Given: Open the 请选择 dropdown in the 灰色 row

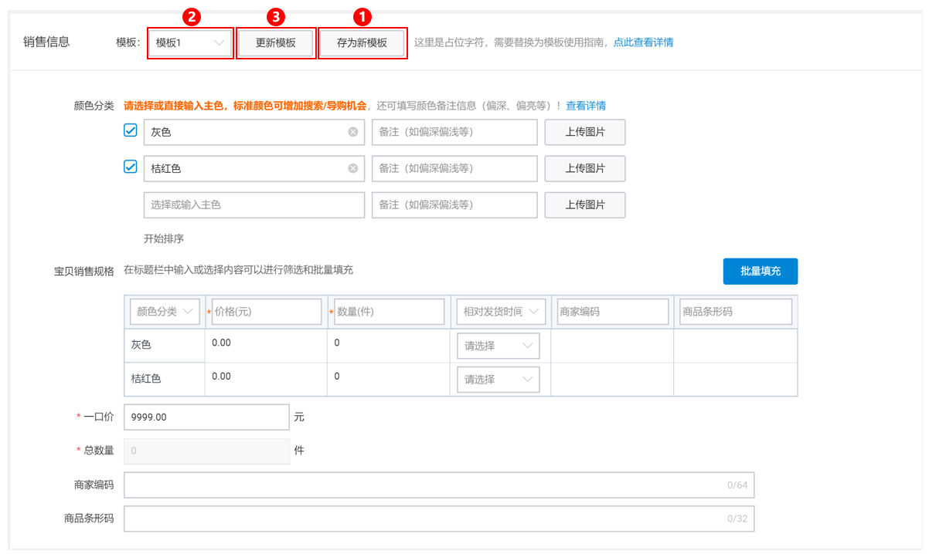Looking at the screenshot, I should coord(498,346).
